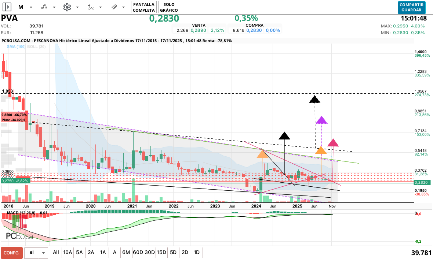Click the 0,35% change percentage in header
The image size is (433, 261).
click(246, 18)
